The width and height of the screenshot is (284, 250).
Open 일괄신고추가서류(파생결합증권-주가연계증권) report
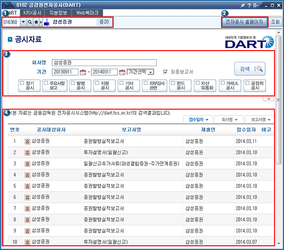point(132,164)
